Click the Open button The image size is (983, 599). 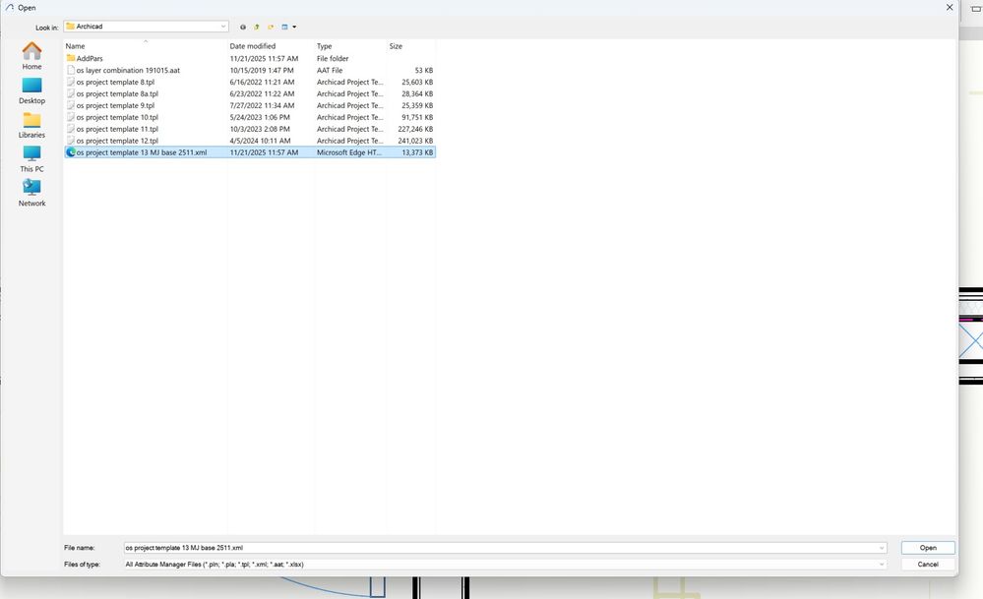pyautogui.click(x=928, y=548)
